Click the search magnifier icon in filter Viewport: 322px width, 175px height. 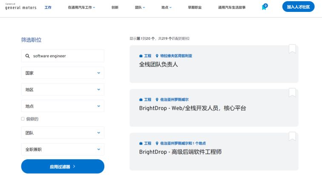pos(28,56)
